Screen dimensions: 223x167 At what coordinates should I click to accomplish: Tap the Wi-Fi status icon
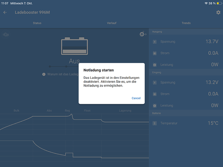tap(206, 3)
